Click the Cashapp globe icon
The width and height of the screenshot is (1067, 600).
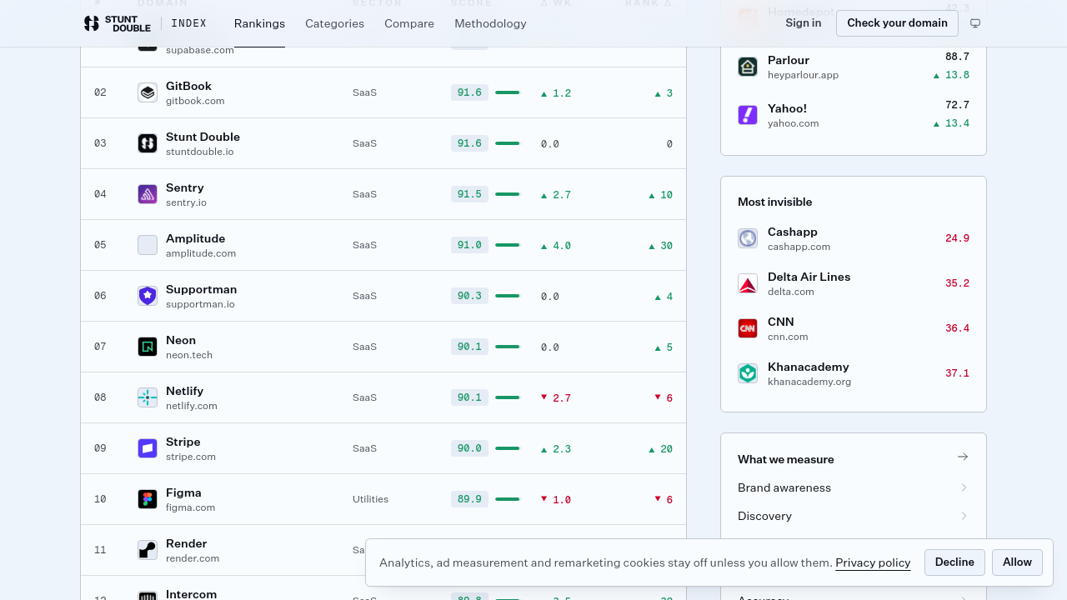[748, 238]
